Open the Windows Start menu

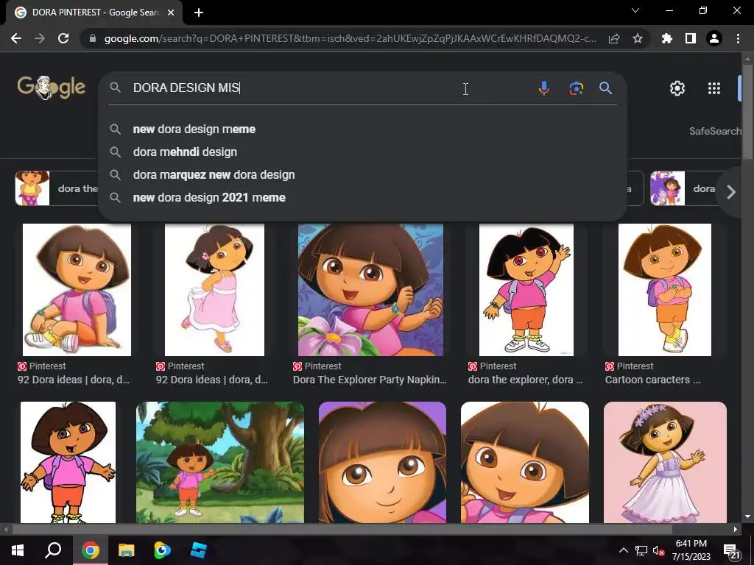[18, 550]
